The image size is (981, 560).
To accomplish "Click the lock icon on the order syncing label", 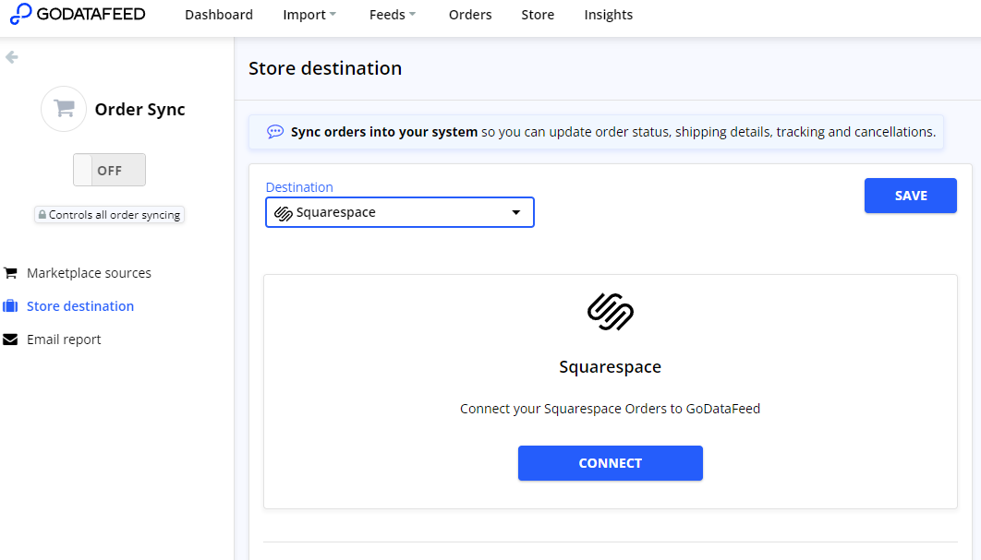I will coord(42,215).
